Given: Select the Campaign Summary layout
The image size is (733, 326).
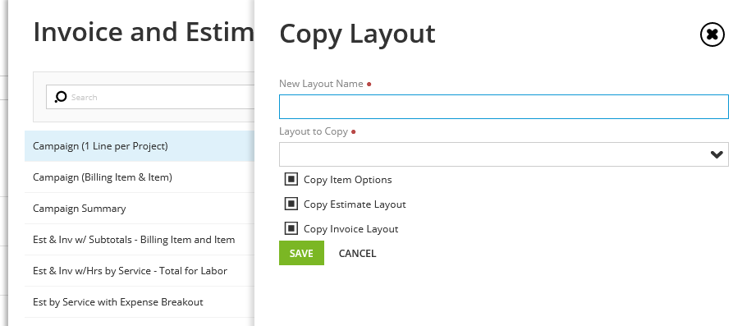Looking at the screenshot, I should 140,208.
